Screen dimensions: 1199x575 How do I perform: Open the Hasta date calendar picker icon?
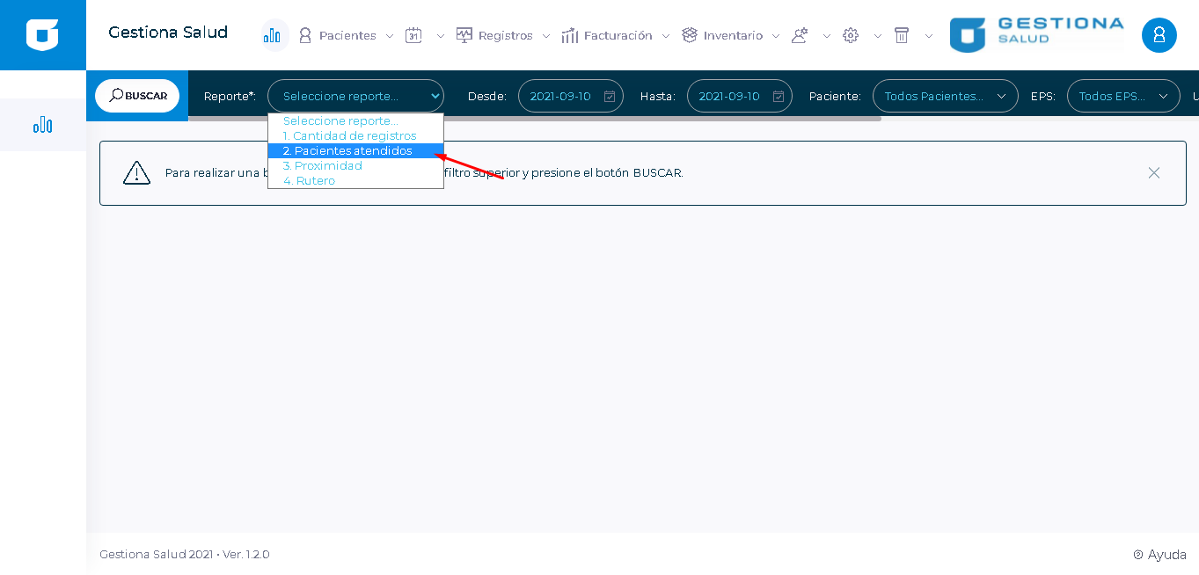779,97
